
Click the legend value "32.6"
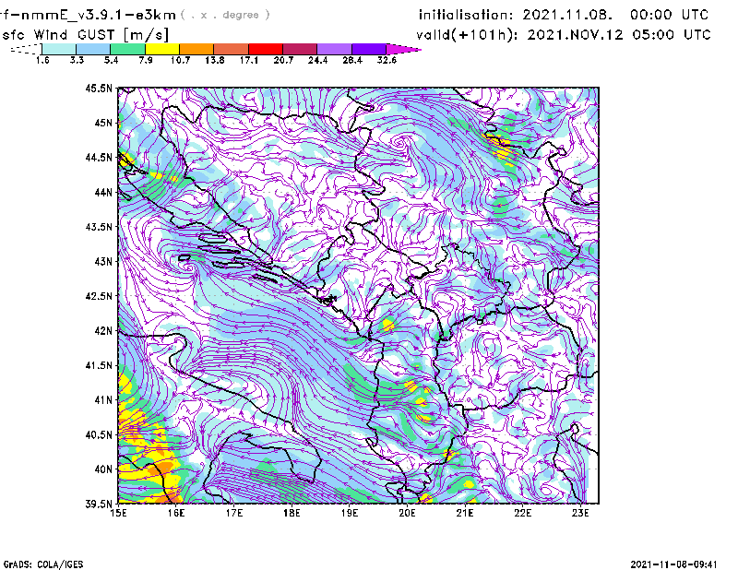tap(387, 60)
